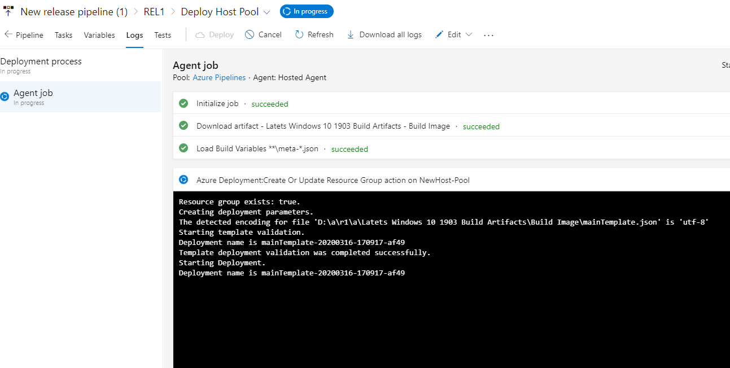Image resolution: width=730 pixels, height=368 pixels.
Task: Open the Variables tab
Action: (99, 34)
